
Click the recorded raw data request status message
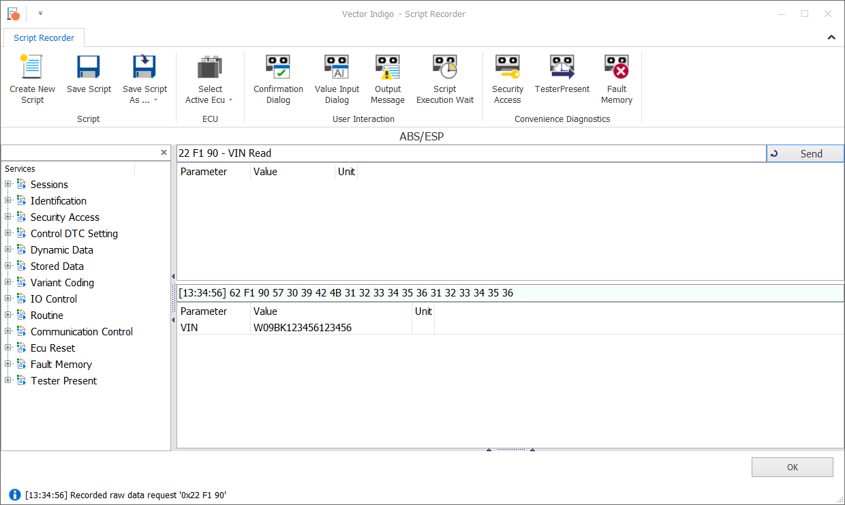(x=126, y=495)
